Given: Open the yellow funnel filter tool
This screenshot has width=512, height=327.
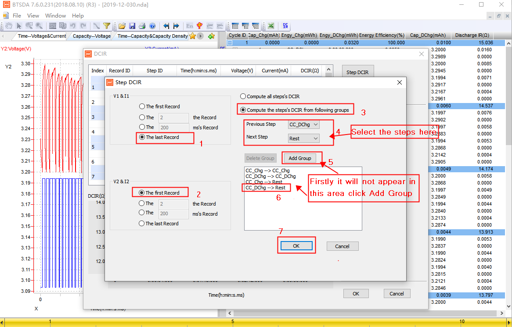Looking at the screenshot, I should click(x=106, y=26).
